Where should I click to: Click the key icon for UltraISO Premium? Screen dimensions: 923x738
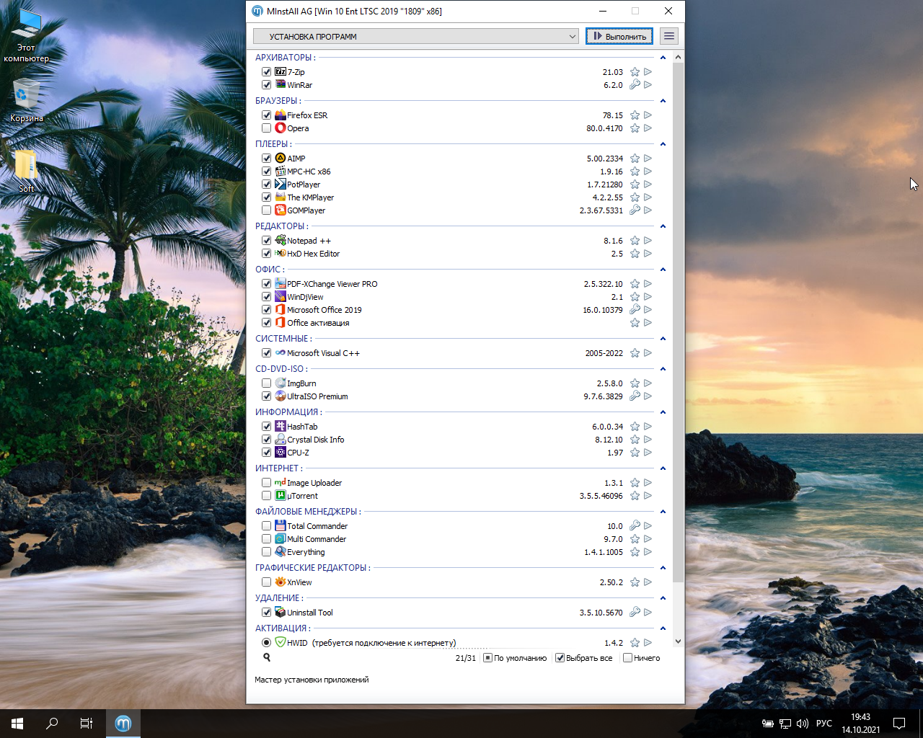pyautogui.click(x=635, y=396)
